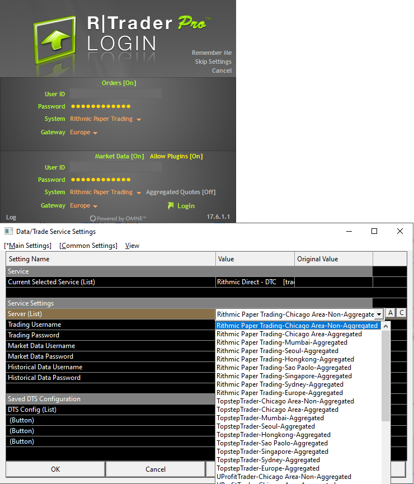
Task: Click OK in Data/Trade Service Settings
Action: 55,469
